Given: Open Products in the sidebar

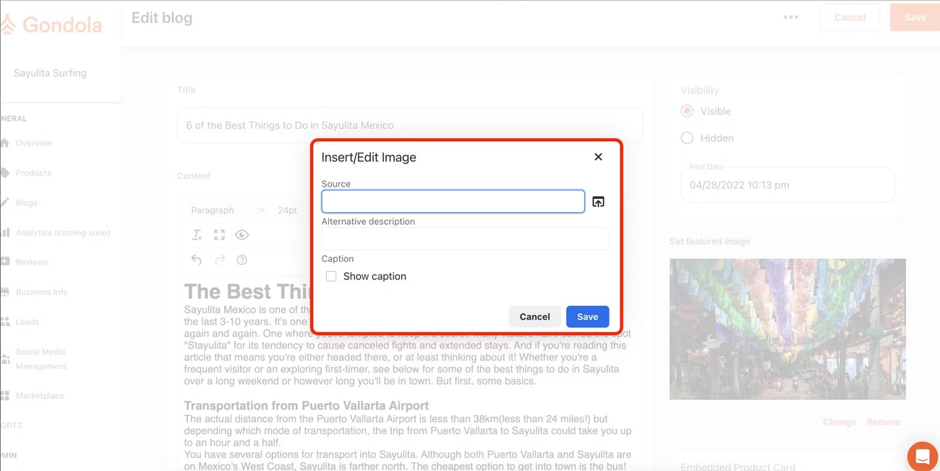Looking at the screenshot, I should click(x=33, y=173).
